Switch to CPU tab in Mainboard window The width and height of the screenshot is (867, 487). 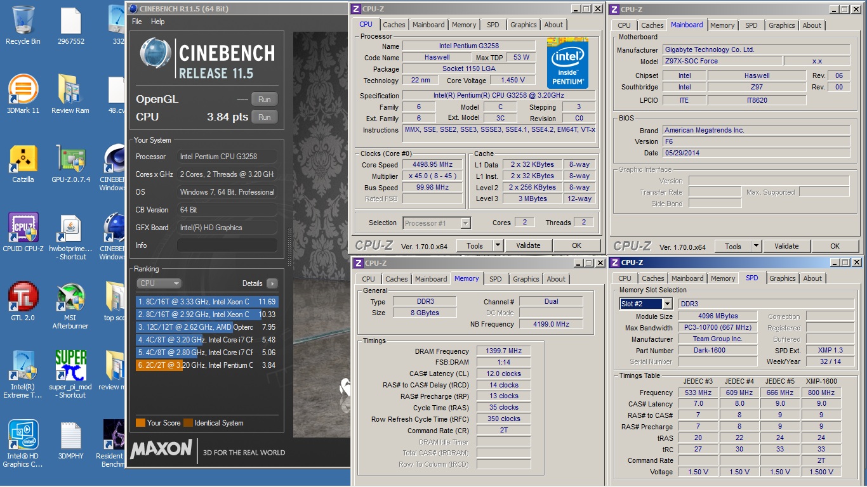point(624,25)
